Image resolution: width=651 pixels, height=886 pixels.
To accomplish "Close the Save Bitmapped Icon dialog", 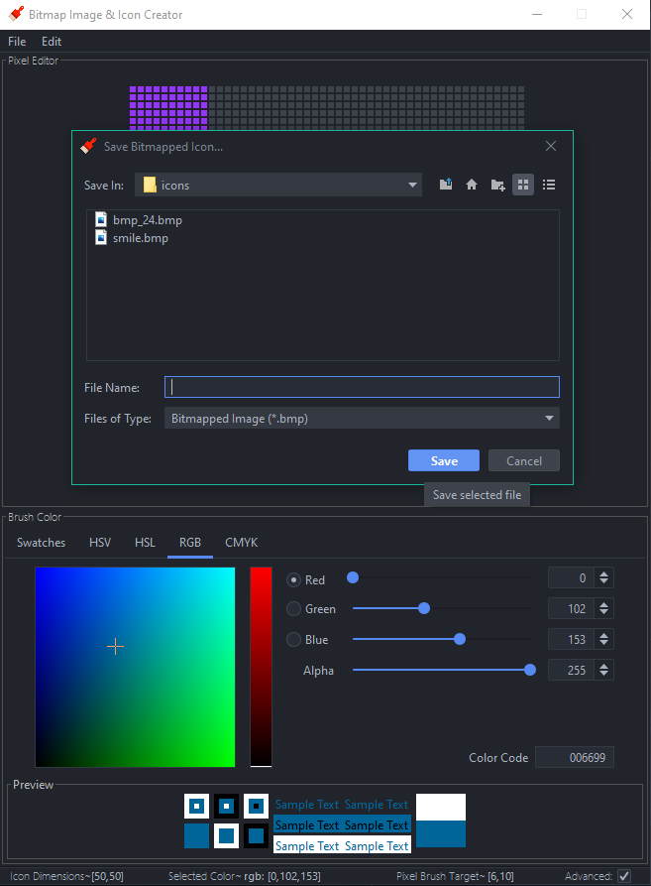I will point(551,146).
